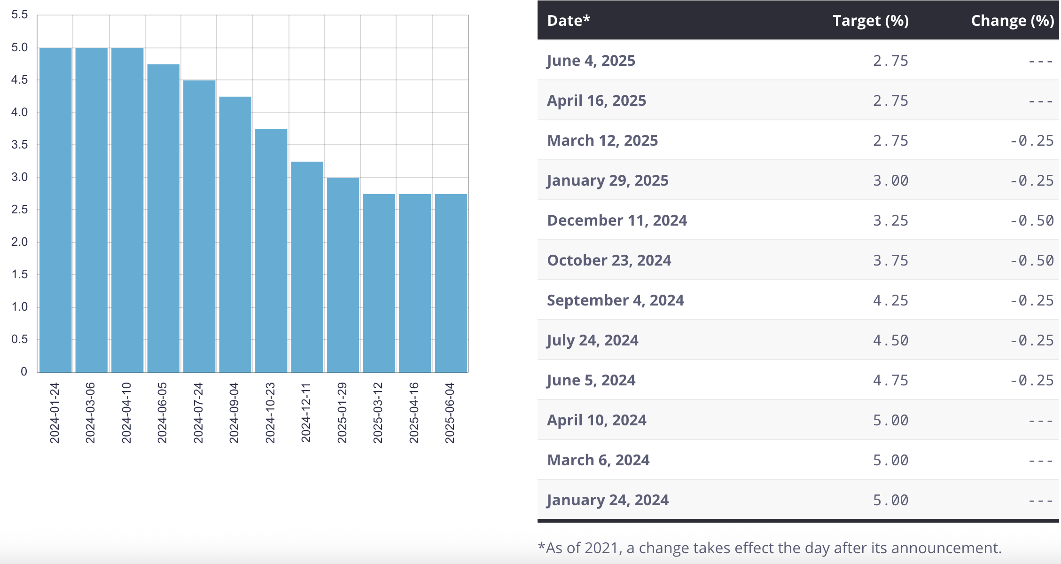Click the 2025-06-04 chart bar
The width and height of the screenshot is (1061, 564).
click(451, 283)
